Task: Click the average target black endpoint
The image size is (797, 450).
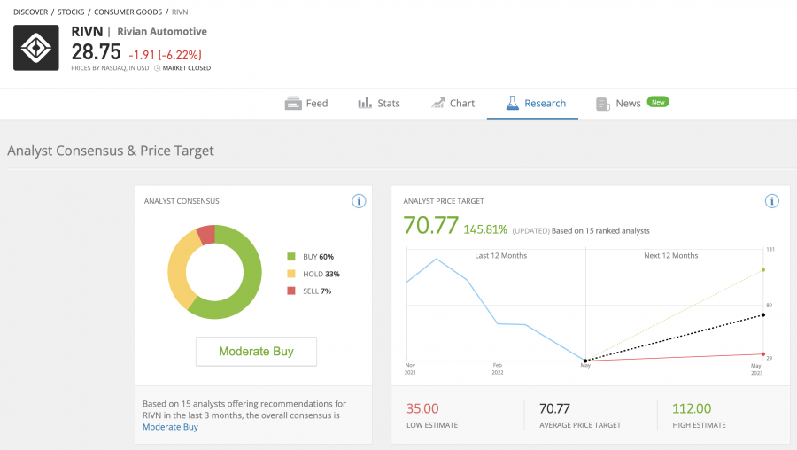Action: (763, 315)
